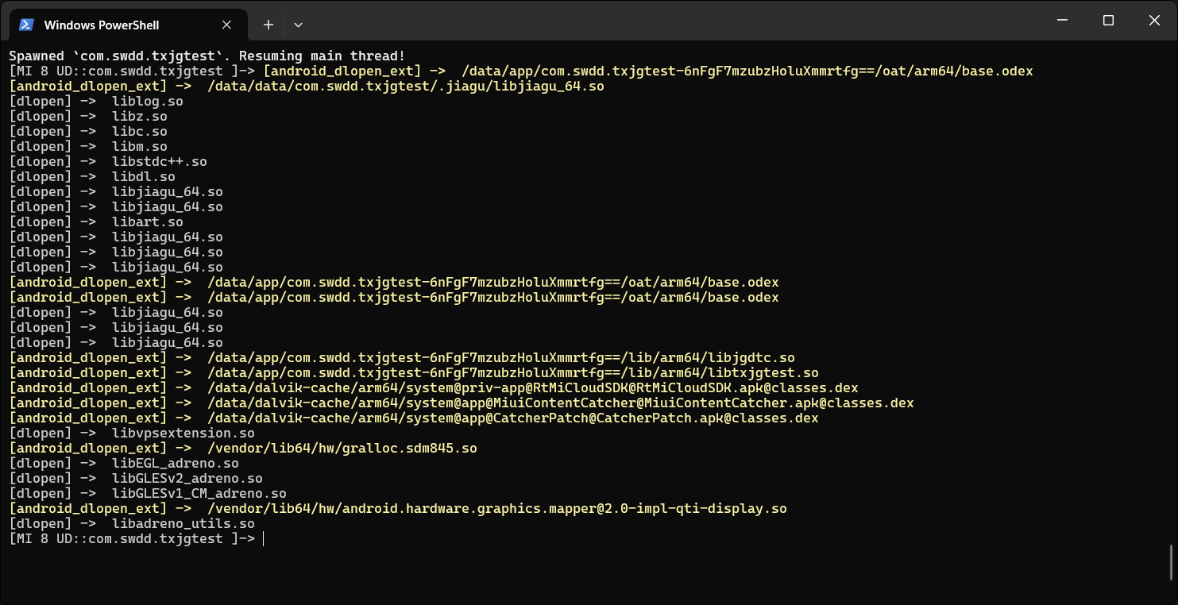Click the vertical scrollbar thumb
The image size is (1178, 605).
tap(1172, 562)
